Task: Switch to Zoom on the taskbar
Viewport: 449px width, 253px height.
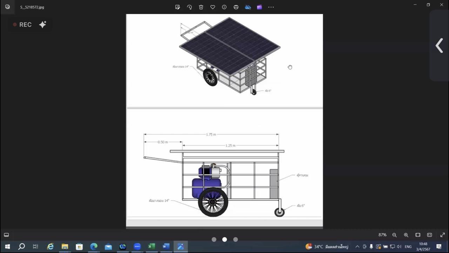Action: coord(137,247)
